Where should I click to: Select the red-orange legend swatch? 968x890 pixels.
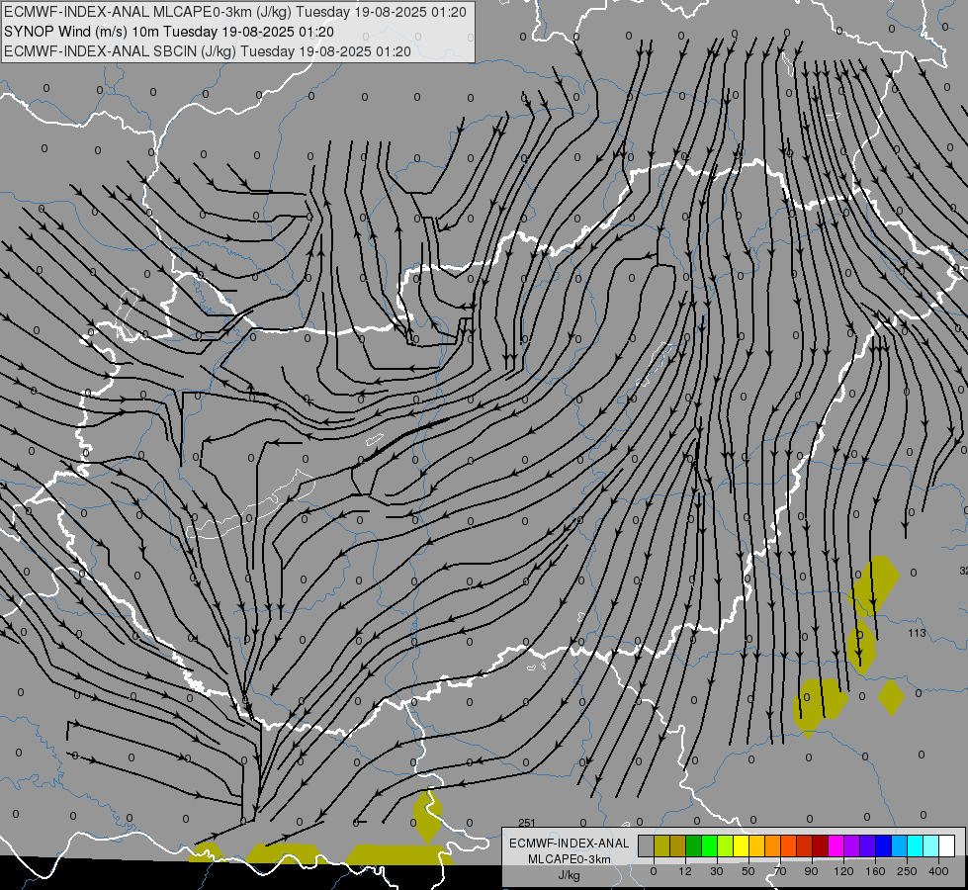[x=789, y=845]
